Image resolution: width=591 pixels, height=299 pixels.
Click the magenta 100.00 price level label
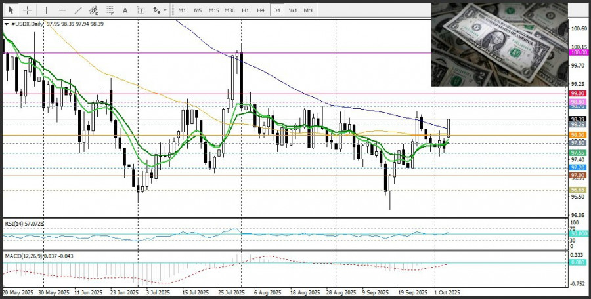click(579, 52)
